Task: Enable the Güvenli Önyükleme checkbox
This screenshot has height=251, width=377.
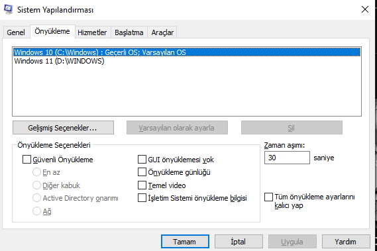Action: (x=27, y=160)
